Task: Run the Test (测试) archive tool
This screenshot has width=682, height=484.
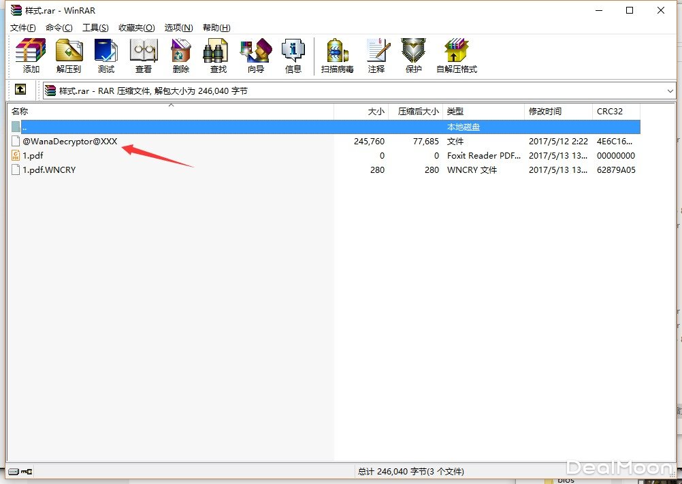Action: tap(106, 56)
